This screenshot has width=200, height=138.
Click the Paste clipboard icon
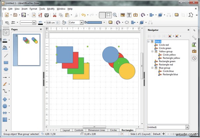(67, 15)
